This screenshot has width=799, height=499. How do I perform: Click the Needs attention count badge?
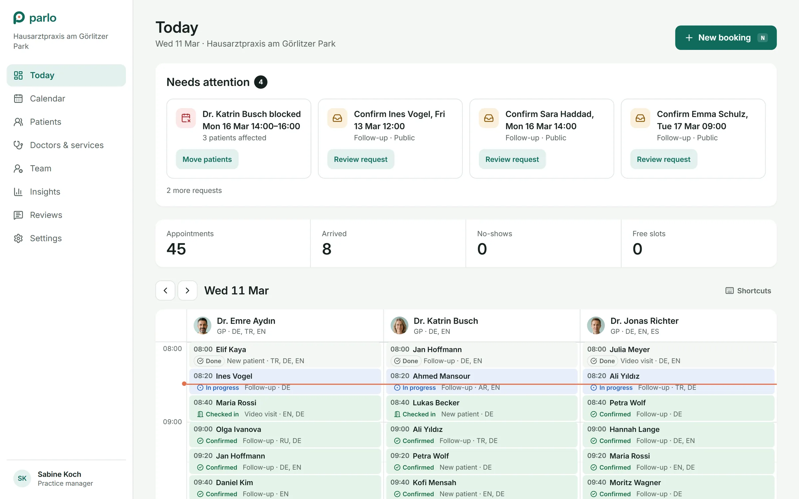(x=261, y=82)
